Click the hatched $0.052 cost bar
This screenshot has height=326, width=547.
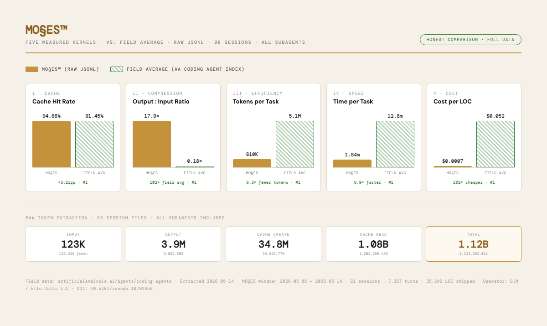(495, 144)
